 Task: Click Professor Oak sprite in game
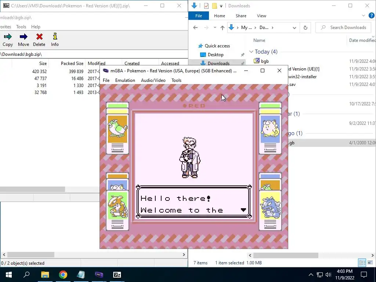(x=190, y=157)
